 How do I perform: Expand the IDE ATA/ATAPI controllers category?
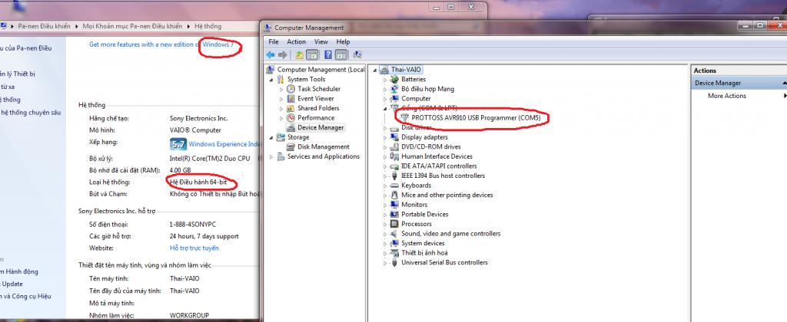pos(385,166)
